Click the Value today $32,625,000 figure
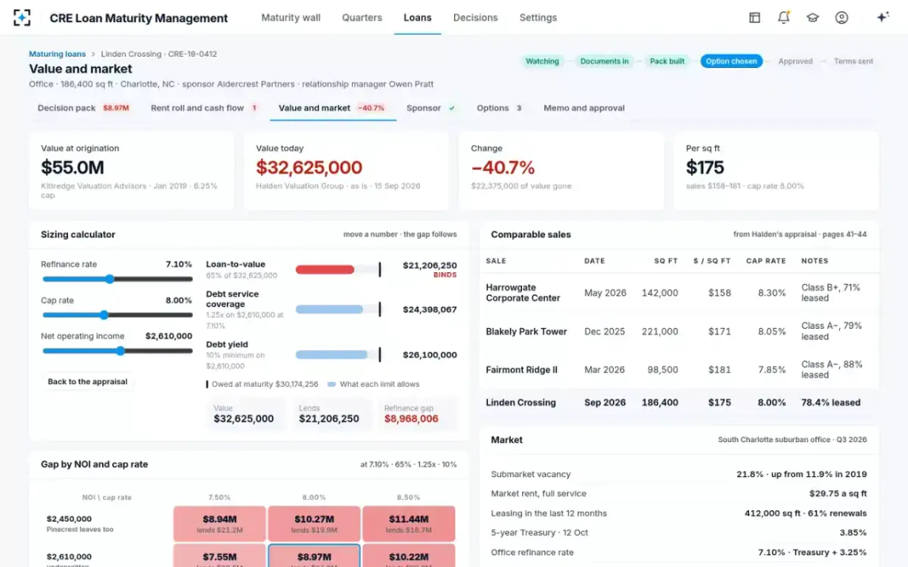Viewport: 908px width, 567px height. [309, 167]
